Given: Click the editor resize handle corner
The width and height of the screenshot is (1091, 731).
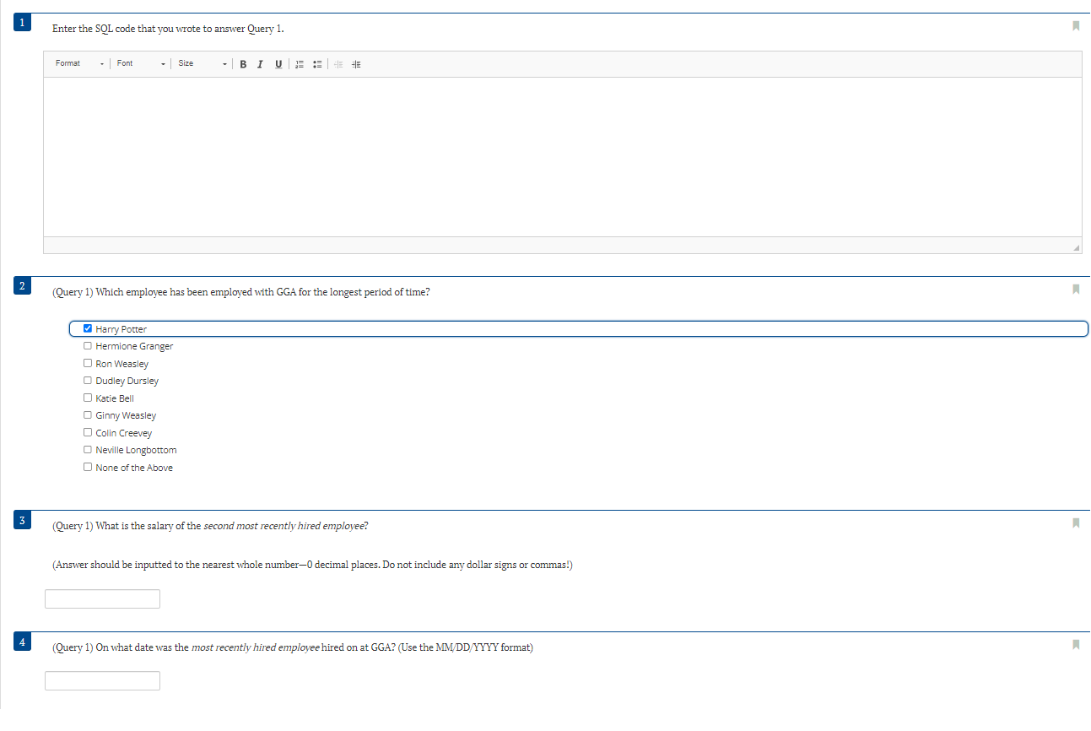Looking at the screenshot, I should 1076,247.
